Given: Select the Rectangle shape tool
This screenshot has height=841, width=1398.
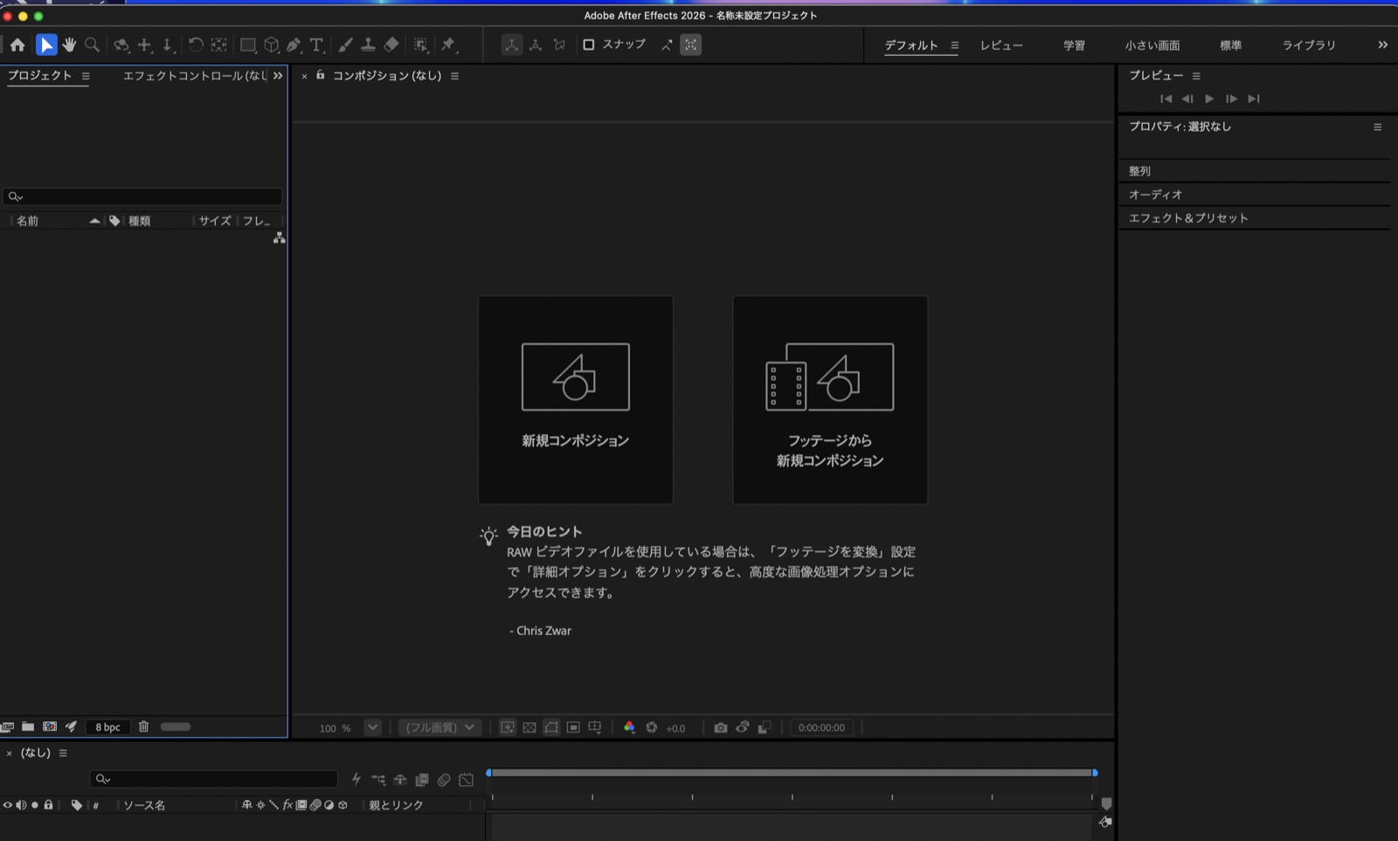Looking at the screenshot, I should (248, 45).
